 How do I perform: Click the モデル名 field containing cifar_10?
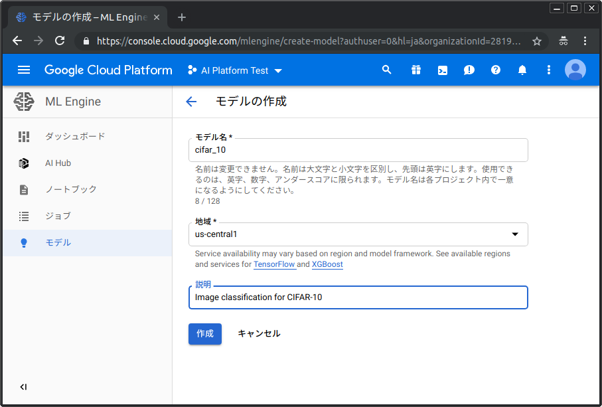tap(358, 150)
